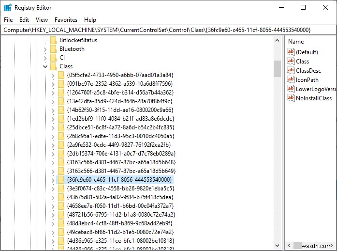The image size is (337, 251).
Task: Open the Edit menu
Action: point(24,20)
